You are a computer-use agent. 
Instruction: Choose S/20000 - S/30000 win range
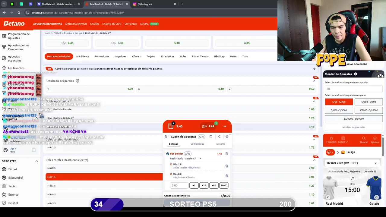coord(354,119)
